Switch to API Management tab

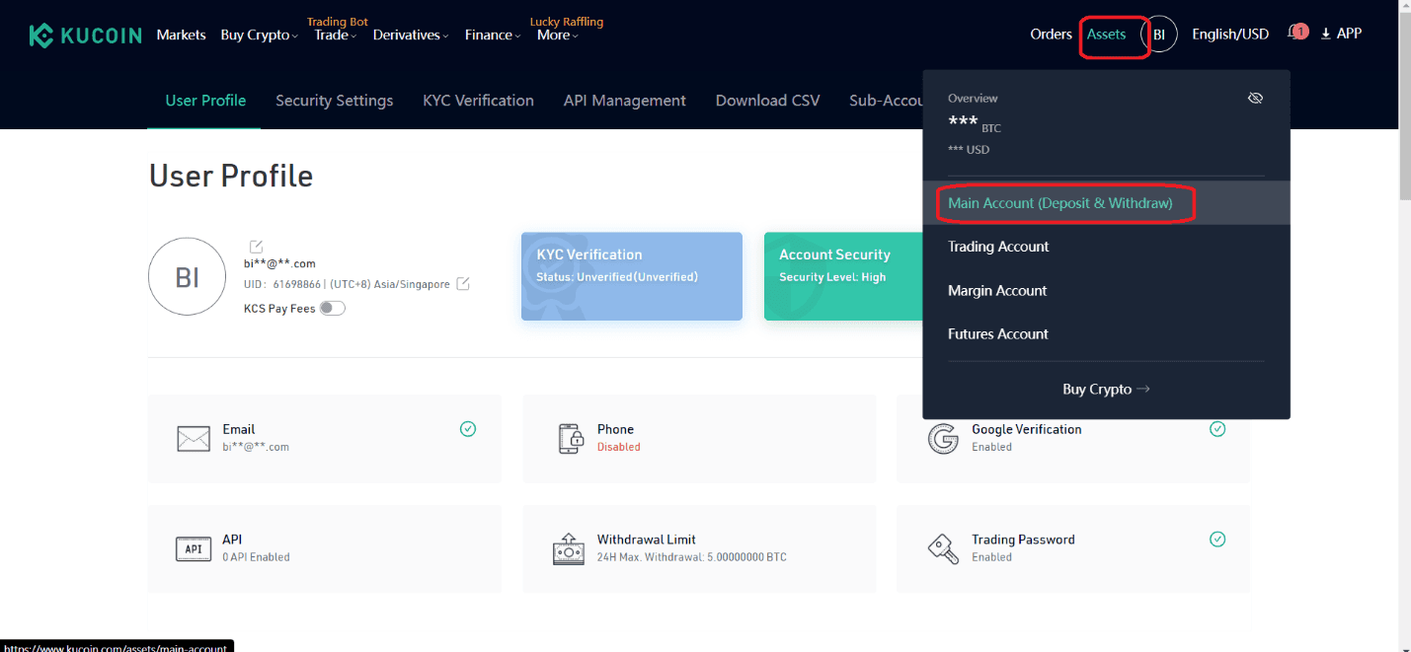pos(624,100)
